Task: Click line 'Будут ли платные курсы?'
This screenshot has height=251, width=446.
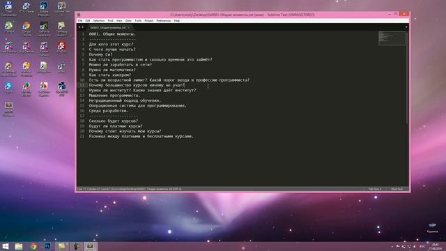Action: click(116, 126)
